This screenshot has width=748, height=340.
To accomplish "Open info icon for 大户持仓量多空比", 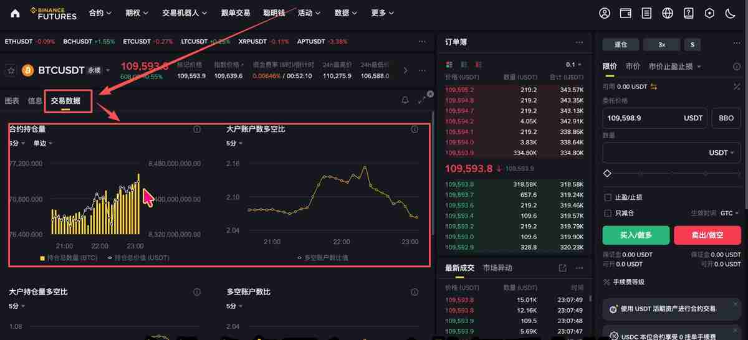I will point(197,292).
